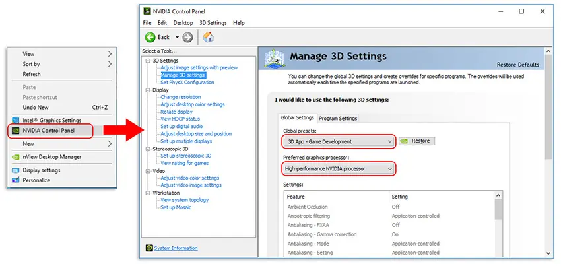Open the File menu
The width and height of the screenshot is (561, 266).
click(147, 23)
